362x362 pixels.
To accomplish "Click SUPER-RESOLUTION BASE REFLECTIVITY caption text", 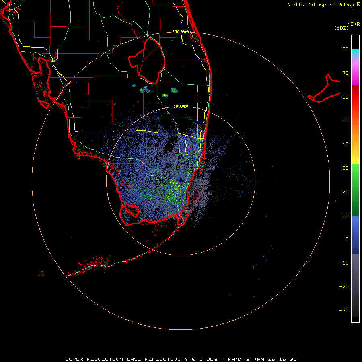I will pyautogui.click(x=127, y=359).
